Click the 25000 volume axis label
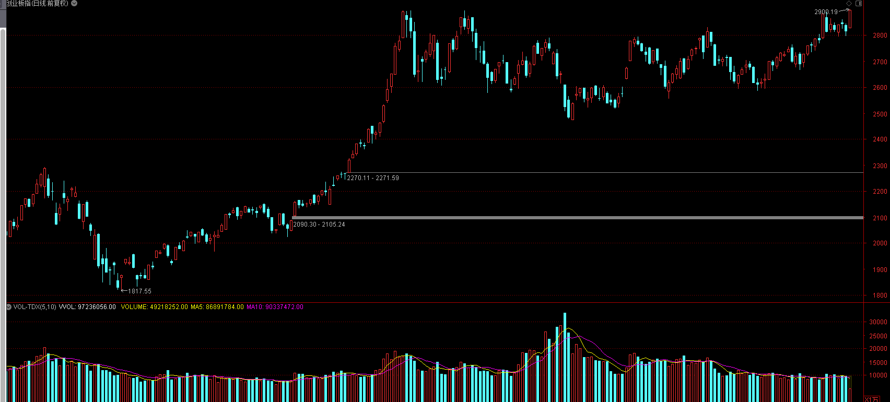This screenshot has height=402, width=890. [x=878, y=336]
